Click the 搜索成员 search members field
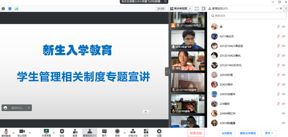Screen dimensions: 288x137 pos(248,16)
